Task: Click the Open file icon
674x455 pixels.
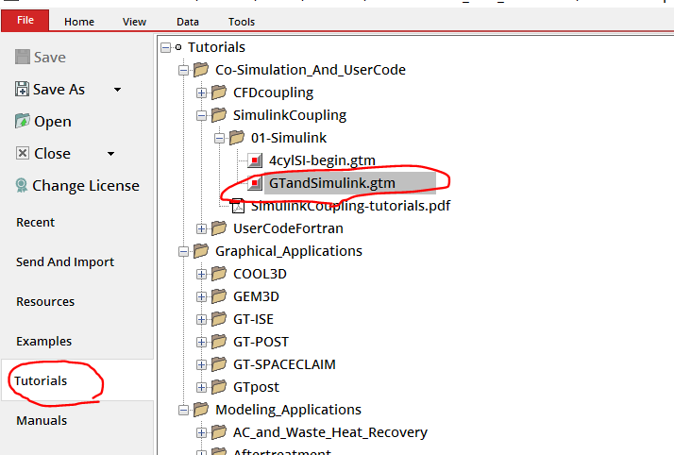Action: pos(23,122)
